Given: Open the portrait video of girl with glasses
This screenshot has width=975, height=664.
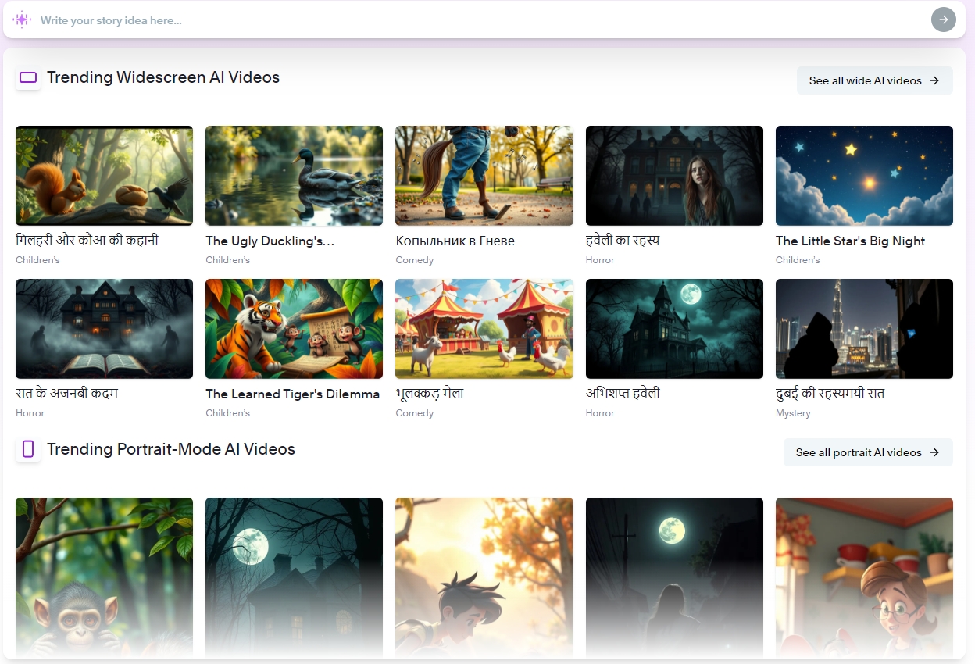Looking at the screenshot, I should tap(864, 577).
